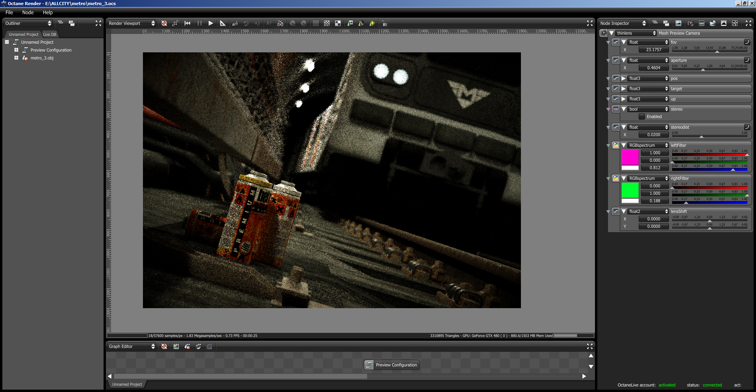756x392 pixels.
Task: Collapse the Unnamed Project tree node
Action: 7,42
